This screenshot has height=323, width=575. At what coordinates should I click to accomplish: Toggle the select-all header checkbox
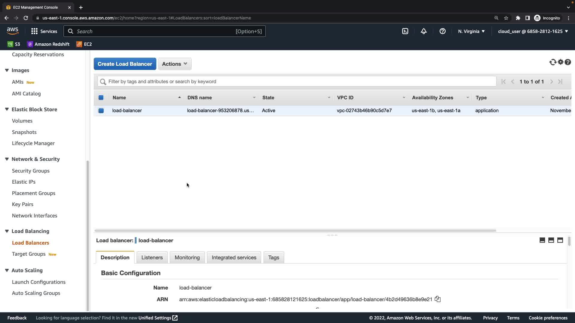101,97
